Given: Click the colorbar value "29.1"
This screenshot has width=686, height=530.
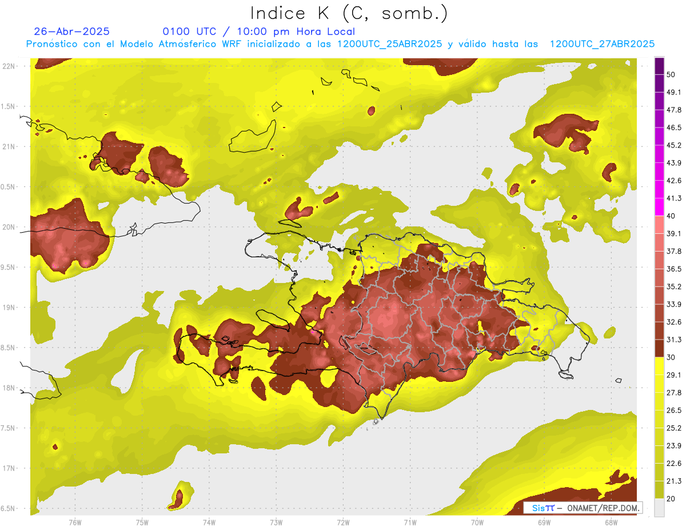Looking at the screenshot, I should pos(674,376).
